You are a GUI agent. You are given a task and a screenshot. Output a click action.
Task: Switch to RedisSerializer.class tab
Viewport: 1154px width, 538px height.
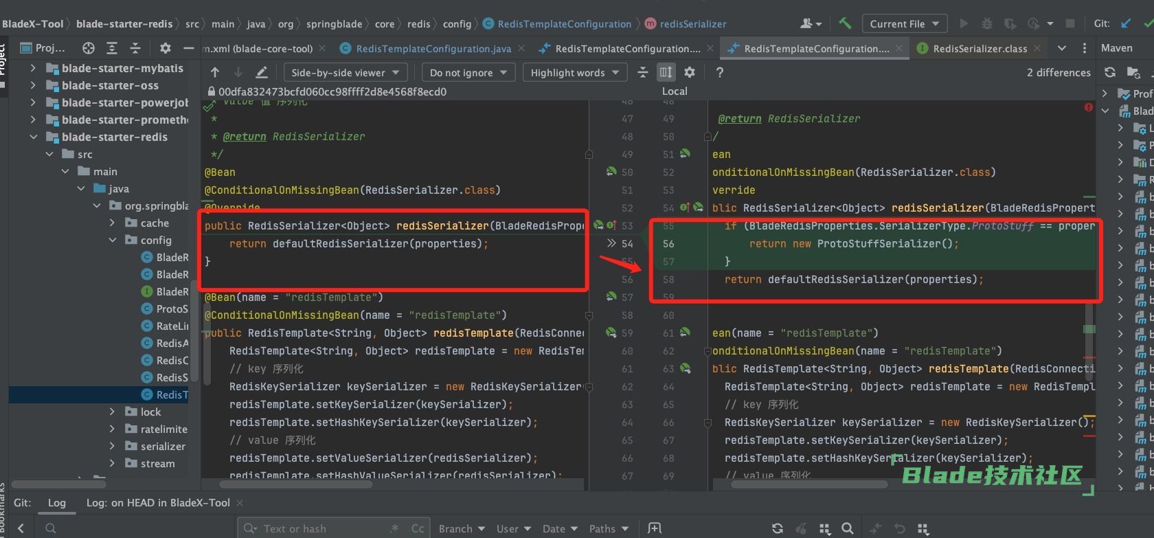pyautogui.click(x=979, y=48)
